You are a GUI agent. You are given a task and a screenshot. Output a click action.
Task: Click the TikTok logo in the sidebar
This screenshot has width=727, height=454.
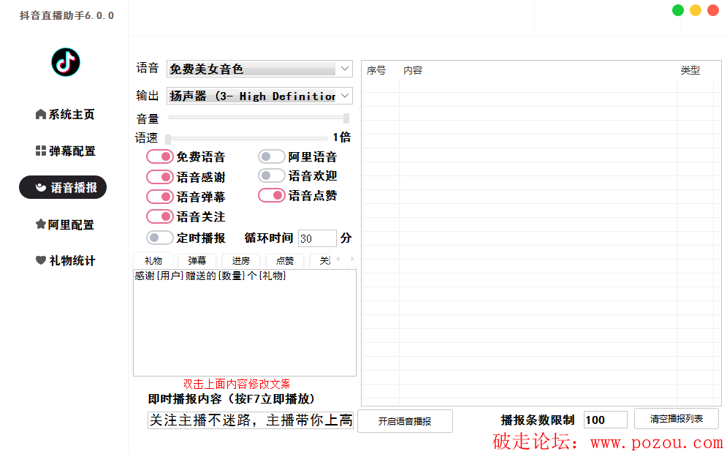point(65,62)
